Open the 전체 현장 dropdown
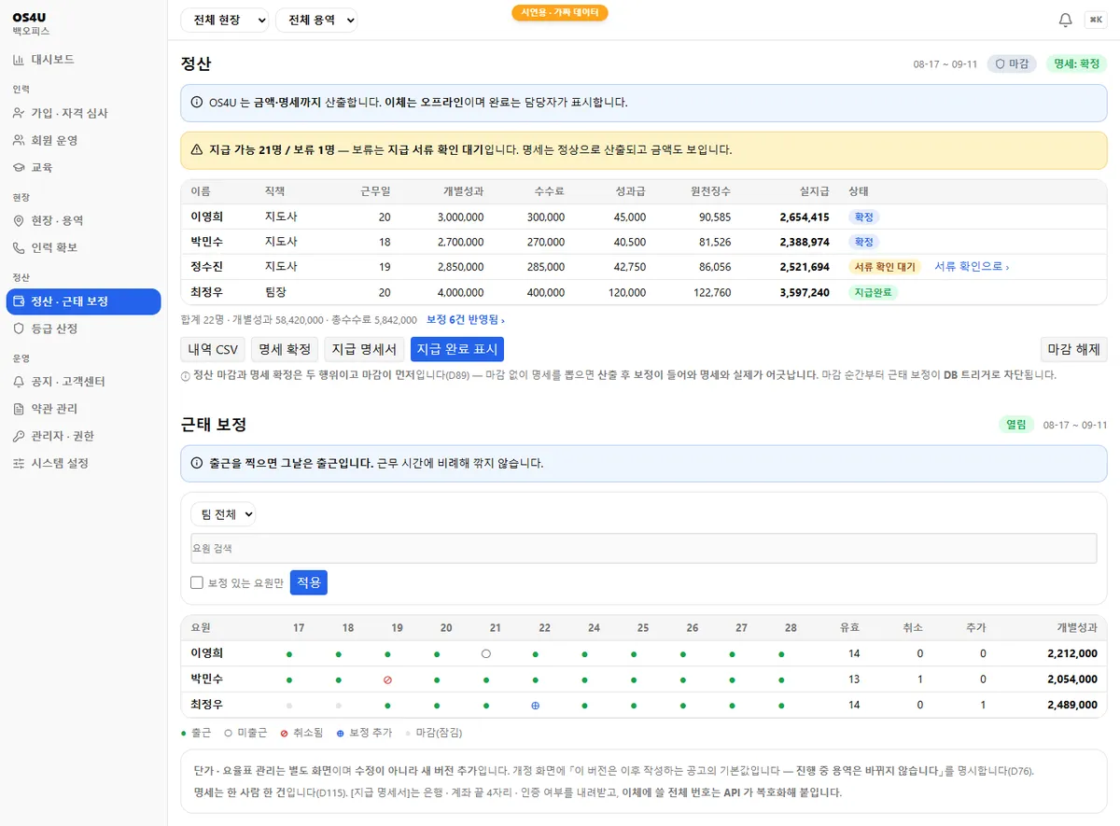1120x826 pixels. pyautogui.click(x=224, y=21)
